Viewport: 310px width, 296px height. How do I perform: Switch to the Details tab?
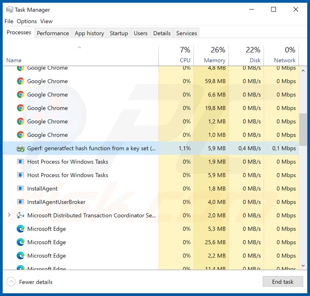click(162, 33)
